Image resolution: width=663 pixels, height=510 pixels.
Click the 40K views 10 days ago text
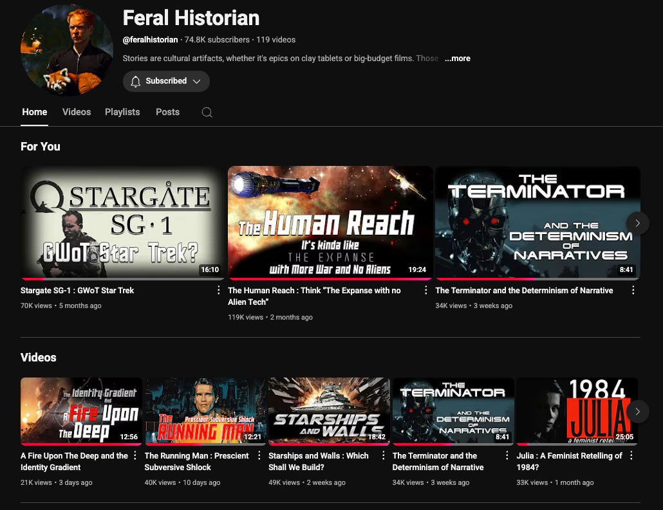click(x=182, y=482)
